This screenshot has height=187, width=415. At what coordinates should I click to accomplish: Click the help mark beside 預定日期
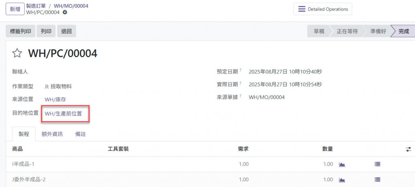click(x=240, y=70)
